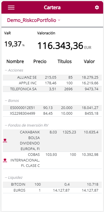Collapse the Bonos section
This screenshot has width=104, height=212.
click(x=12, y=101)
